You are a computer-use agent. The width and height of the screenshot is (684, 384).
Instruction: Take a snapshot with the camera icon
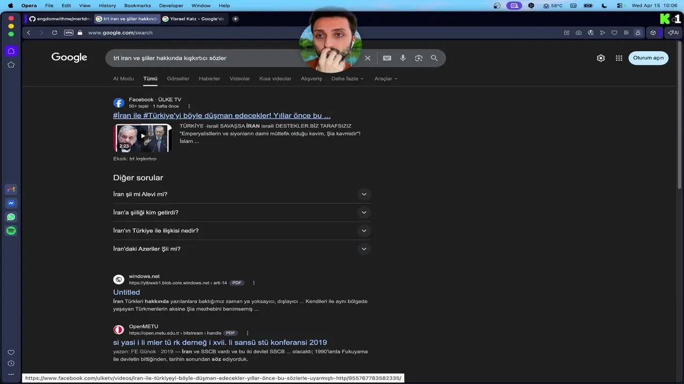[579, 33]
